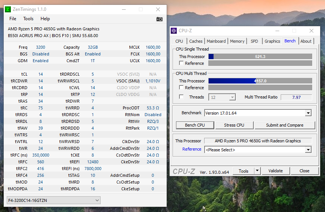
Task: Click the CPU-Z purple chip title icon
Action: 174,31
